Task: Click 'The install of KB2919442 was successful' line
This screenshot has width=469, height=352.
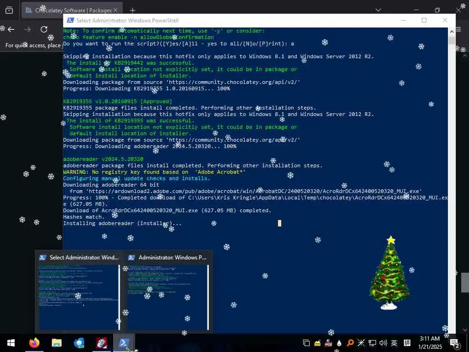Action: (130, 63)
